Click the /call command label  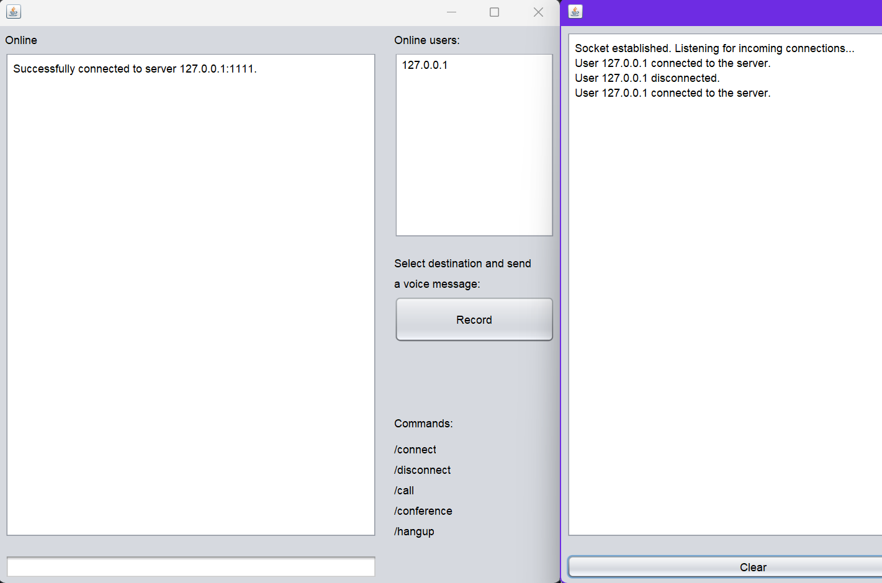(x=404, y=491)
